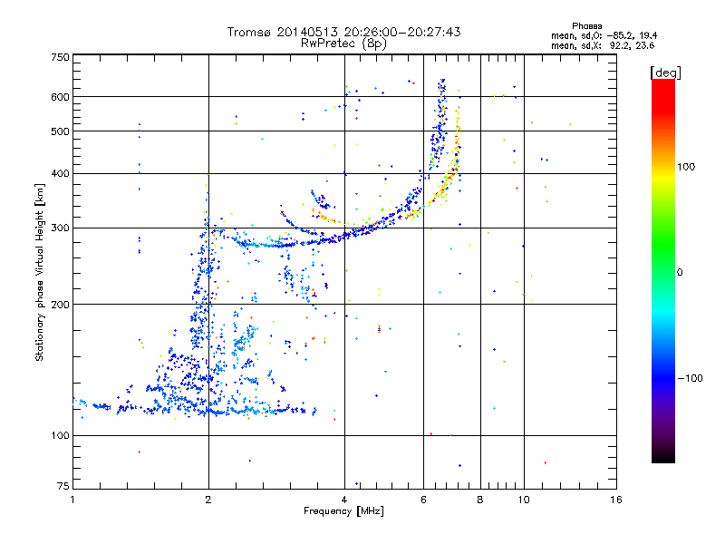The height and width of the screenshot is (544, 725).
Task: Click the '400' height axis tick label
Action: coord(61,174)
